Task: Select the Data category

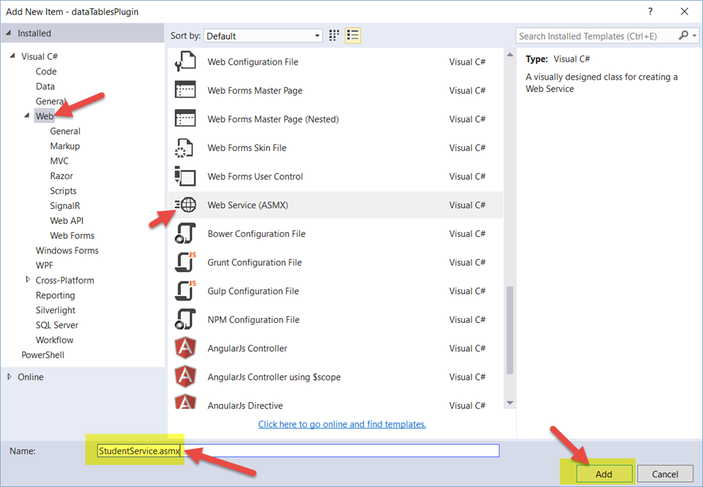Action: pyautogui.click(x=45, y=86)
